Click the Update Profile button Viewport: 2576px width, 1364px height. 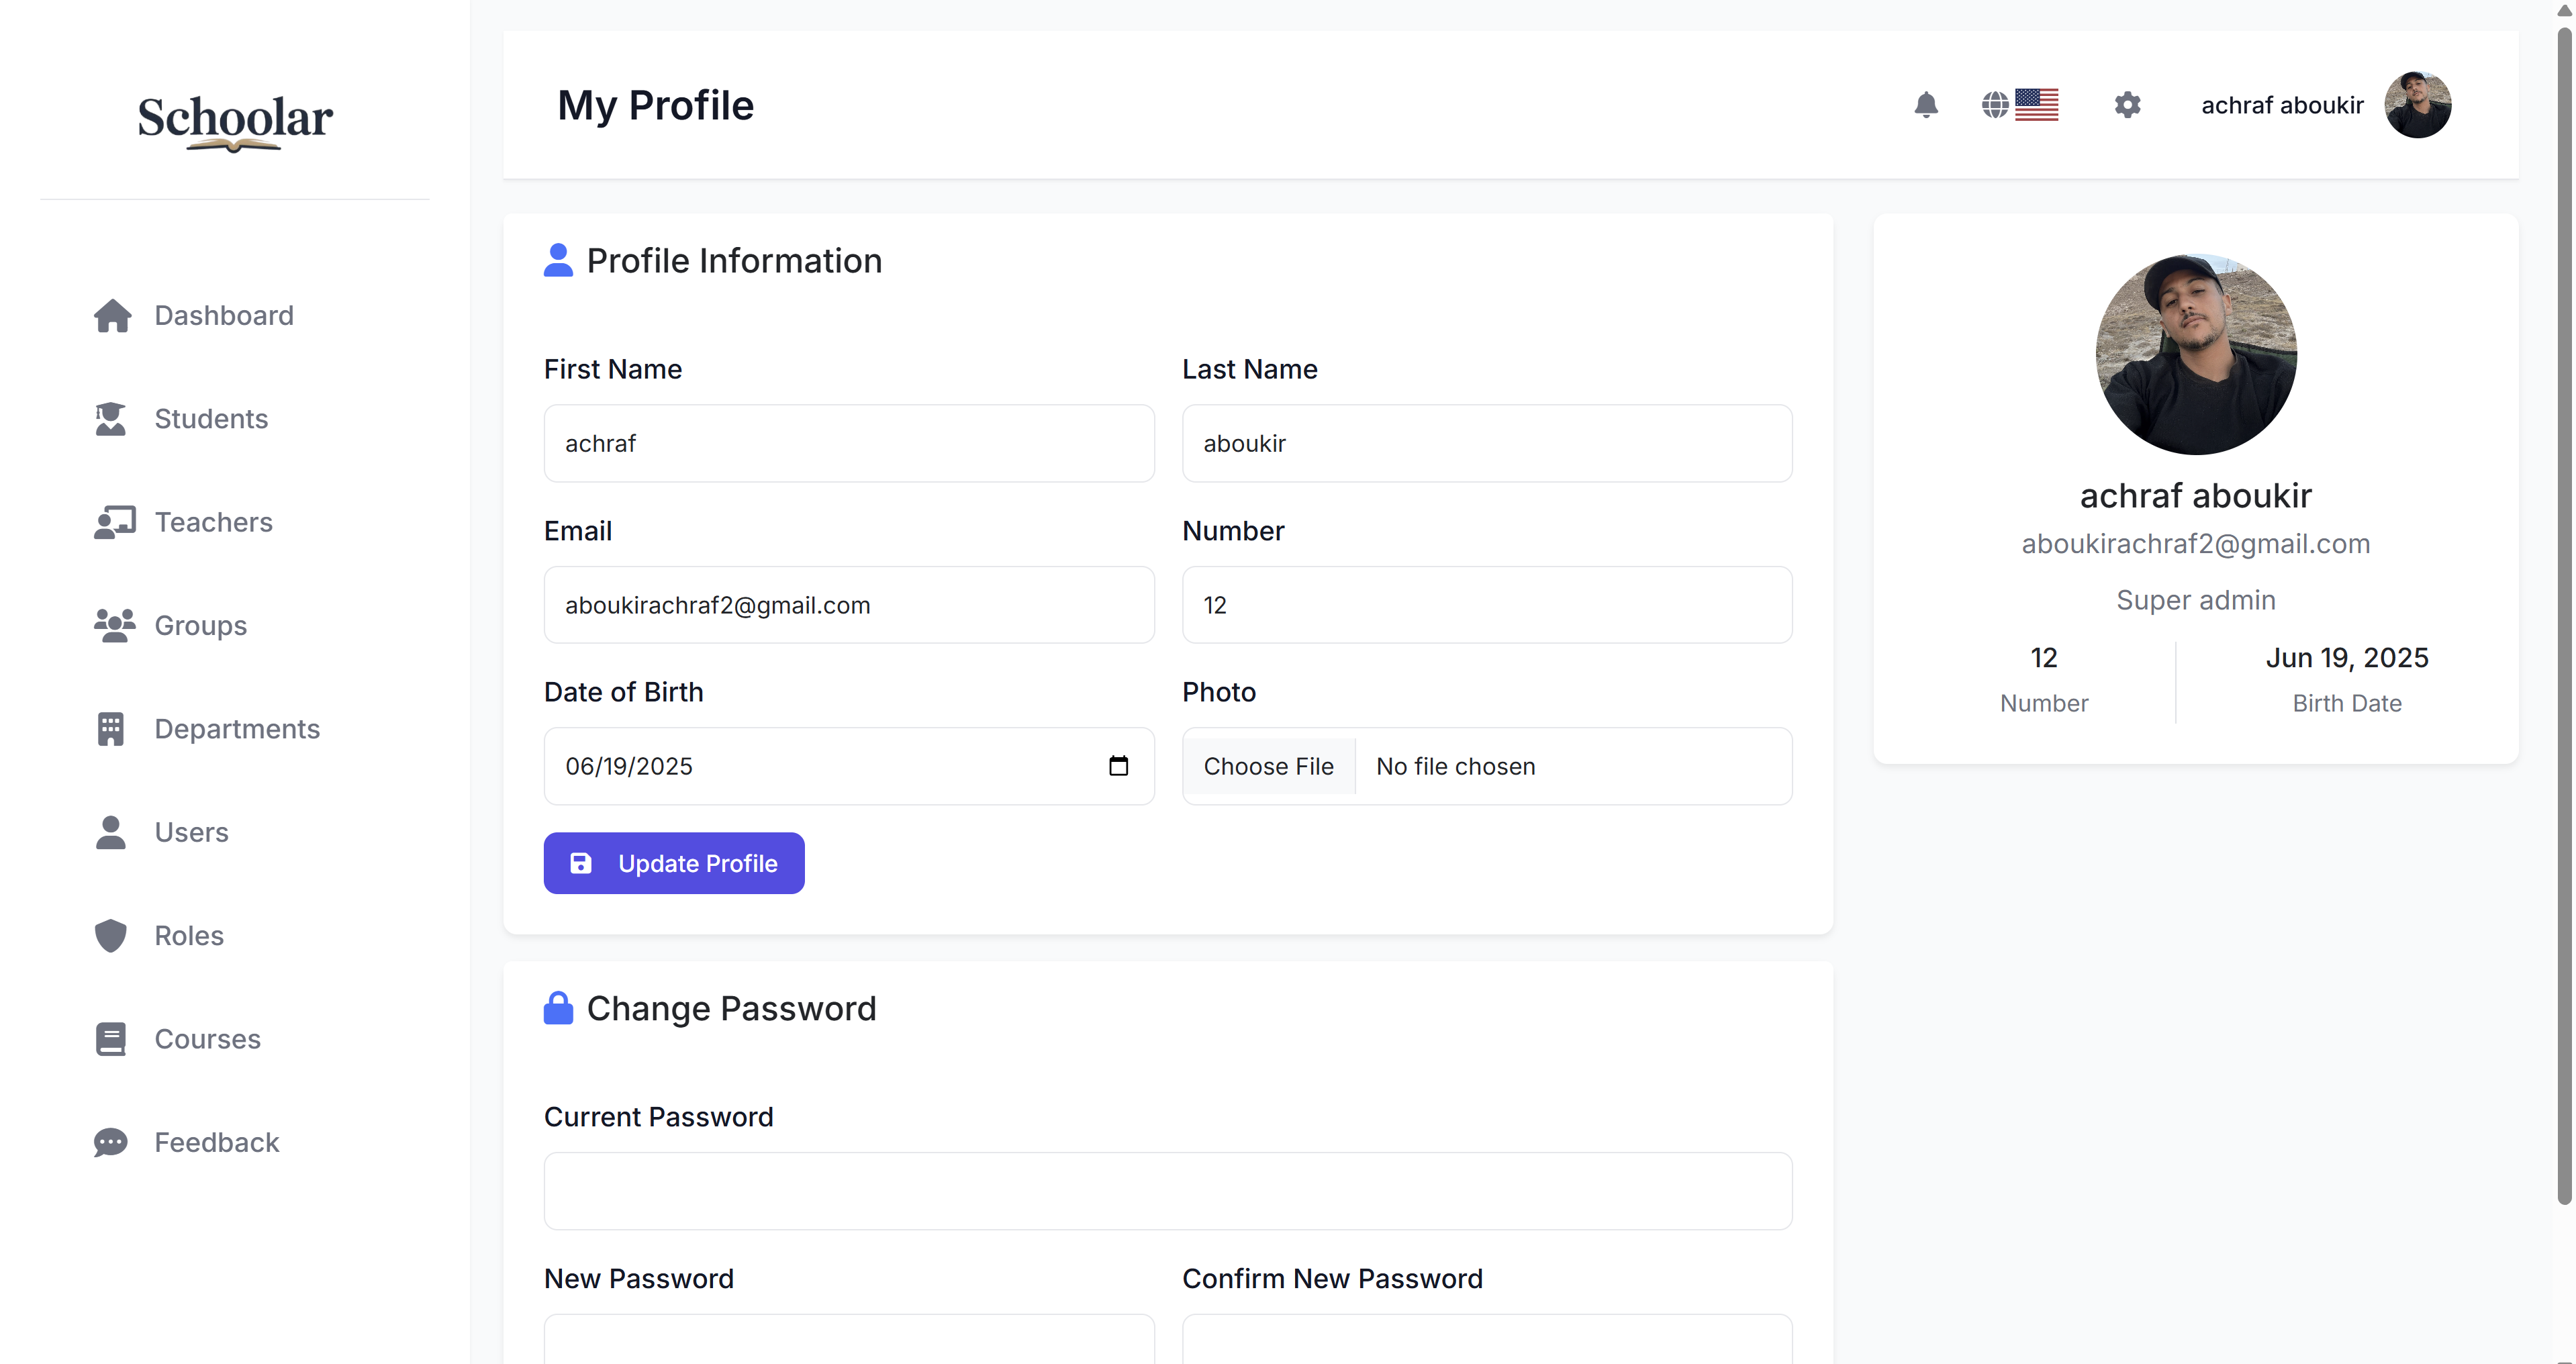(674, 863)
